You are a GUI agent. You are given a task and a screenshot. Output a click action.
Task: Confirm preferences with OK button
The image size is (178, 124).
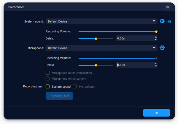(156, 113)
